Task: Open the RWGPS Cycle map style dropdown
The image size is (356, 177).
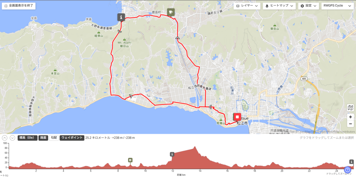Action: coord(337,6)
